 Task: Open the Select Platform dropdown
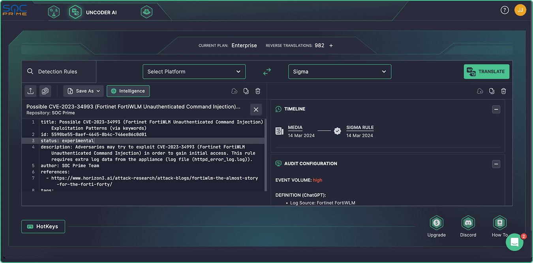click(x=194, y=72)
